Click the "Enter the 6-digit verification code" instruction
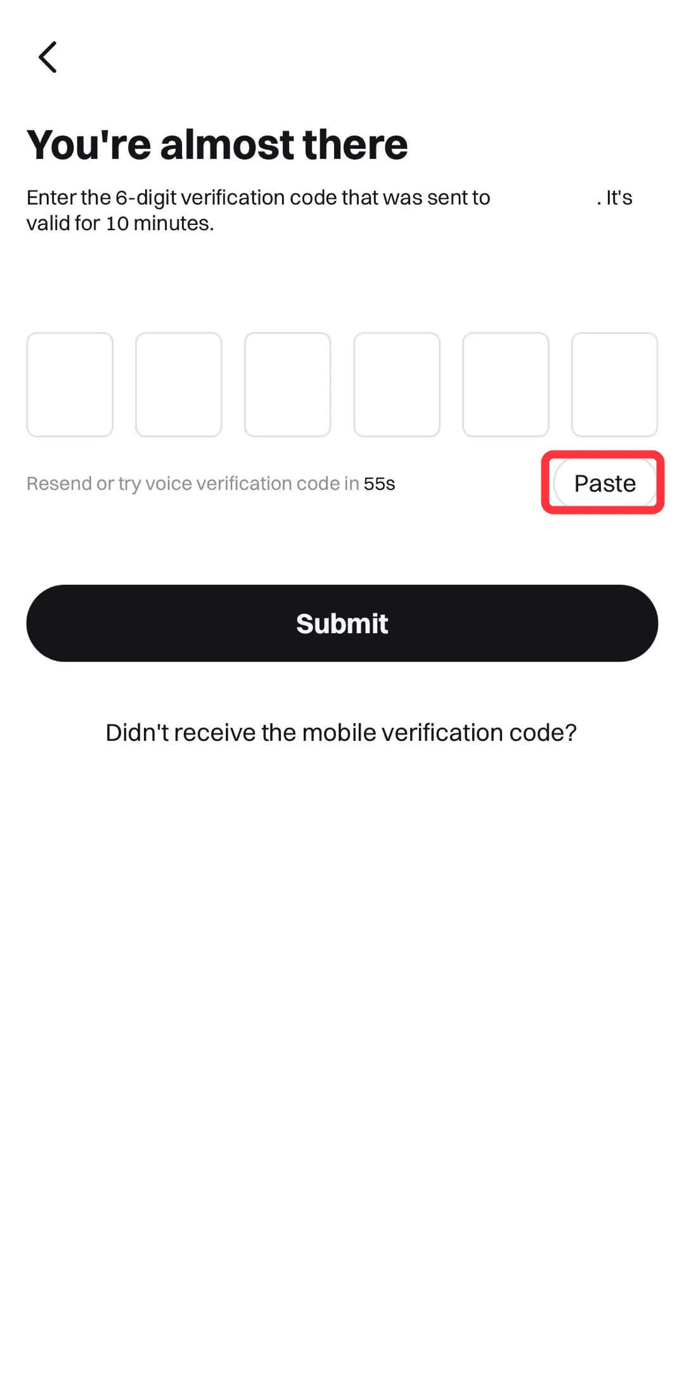This screenshot has height=1379, width=684. pos(258,198)
